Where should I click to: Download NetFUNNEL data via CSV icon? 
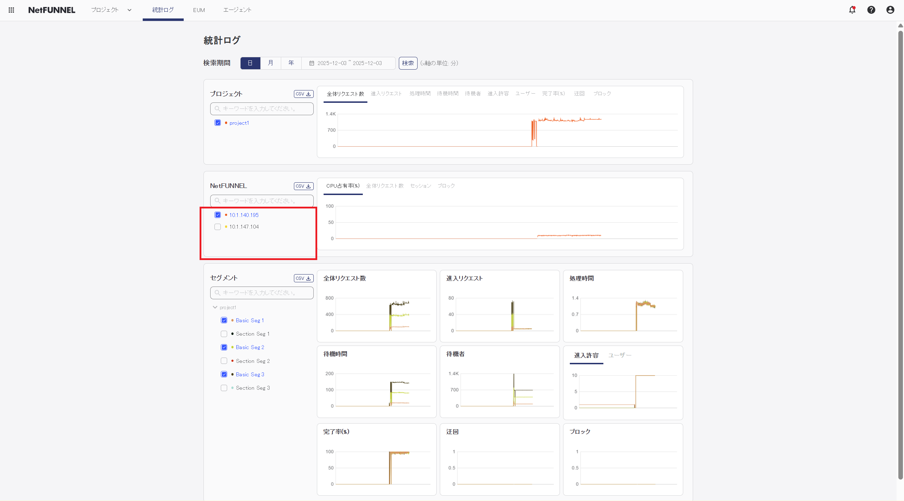[x=303, y=186]
